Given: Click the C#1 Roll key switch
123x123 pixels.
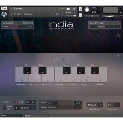Looking at the screenshot, I should pos(27,71).
